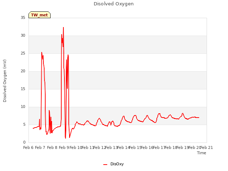The height and width of the screenshot is (171, 228).
Task: Click the TW_met annotation label
Action: (x=40, y=15)
